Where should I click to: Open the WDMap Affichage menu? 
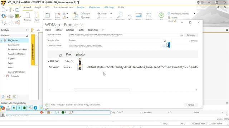click(70, 30)
